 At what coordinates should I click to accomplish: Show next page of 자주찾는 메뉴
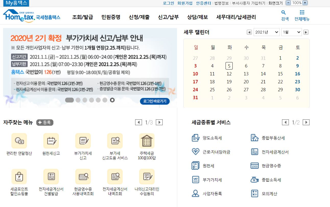(159, 122)
